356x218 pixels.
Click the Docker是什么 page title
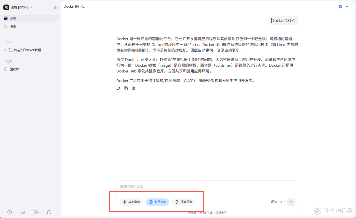(x=74, y=6)
